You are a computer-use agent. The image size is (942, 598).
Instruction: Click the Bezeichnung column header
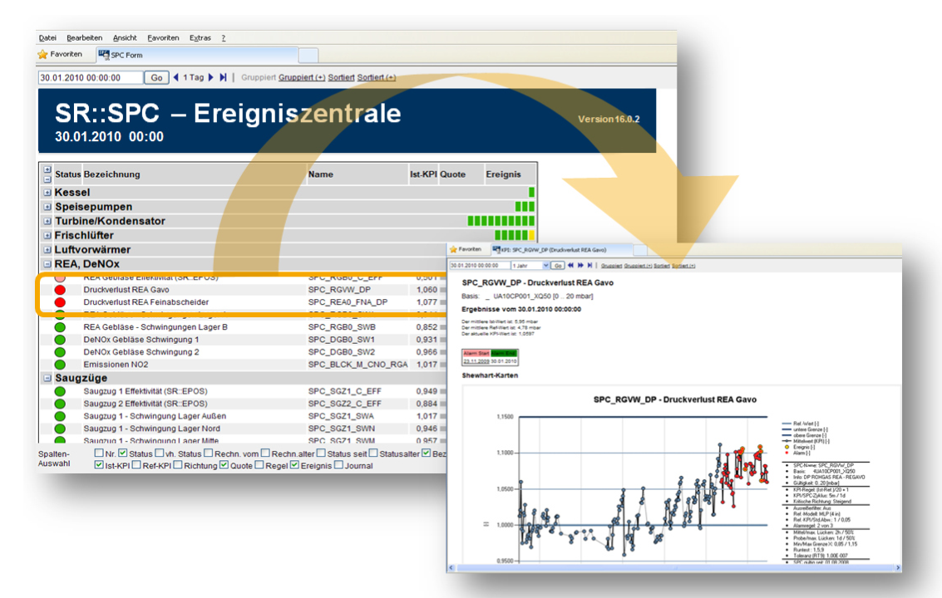coord(111,174)
